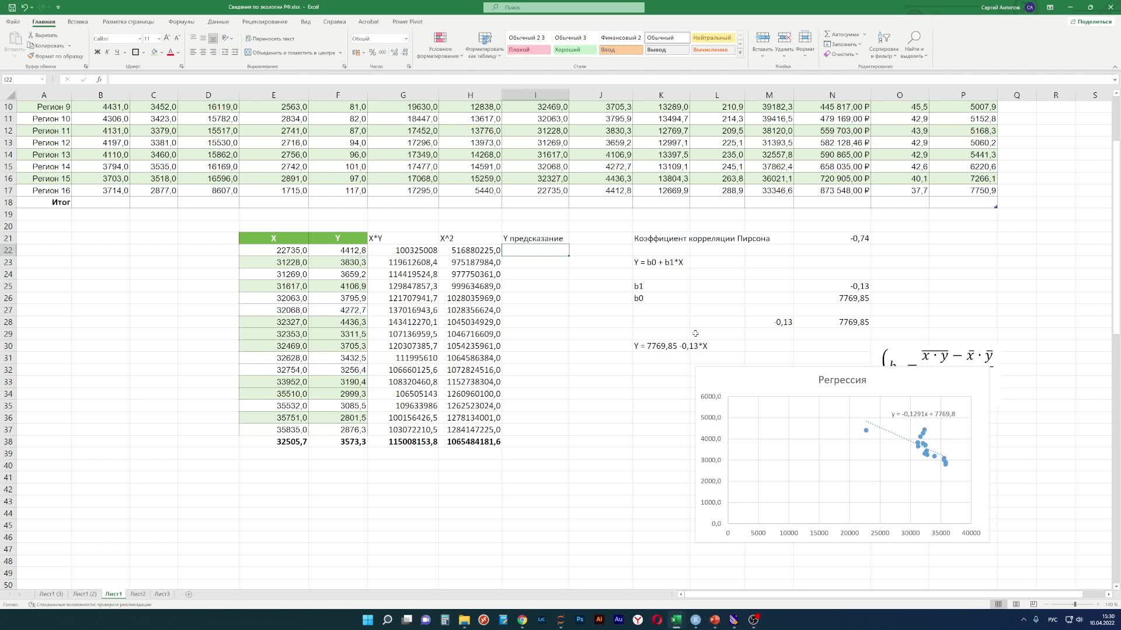
Task: Open number format Общий dropdown
Action: coord(406,38)
